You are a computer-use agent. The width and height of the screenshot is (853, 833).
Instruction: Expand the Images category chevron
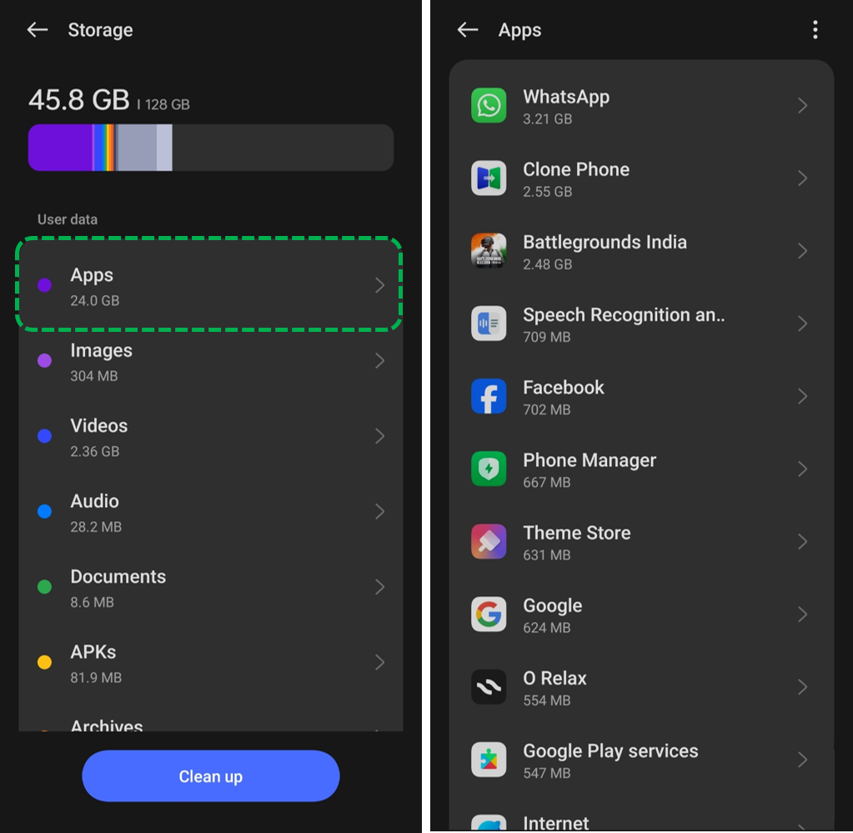point(379,361)
